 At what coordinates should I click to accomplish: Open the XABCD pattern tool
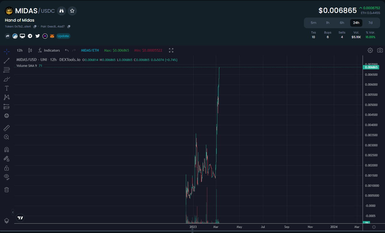[6, 97]
